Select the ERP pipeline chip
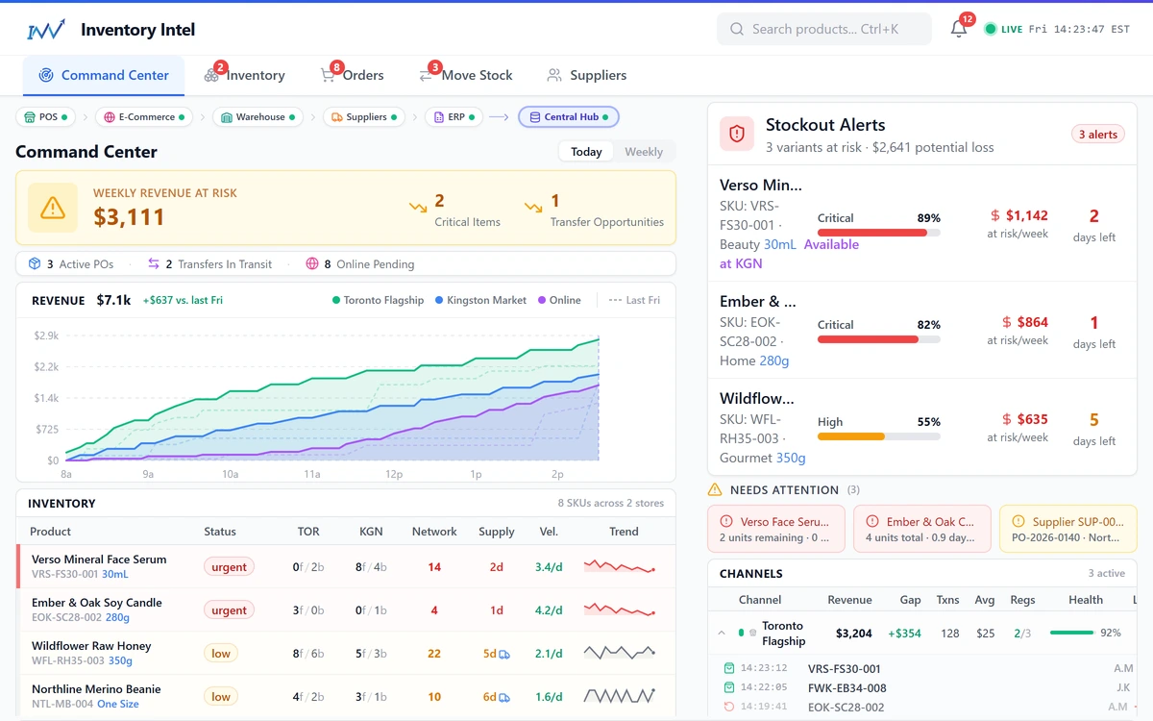The height and width of the screenshot is (721, 1153). (x=454, y=117)
